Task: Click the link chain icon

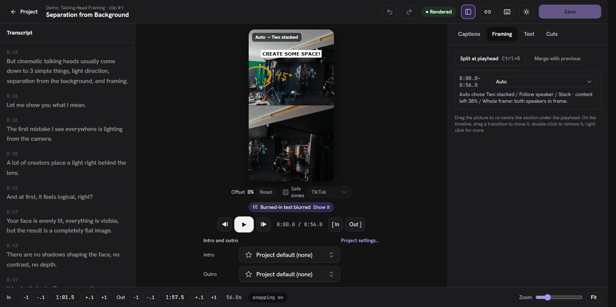Action: coord(488,12)
